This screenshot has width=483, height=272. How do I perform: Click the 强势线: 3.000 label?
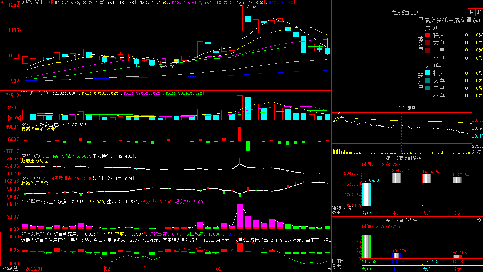[157, 202]
